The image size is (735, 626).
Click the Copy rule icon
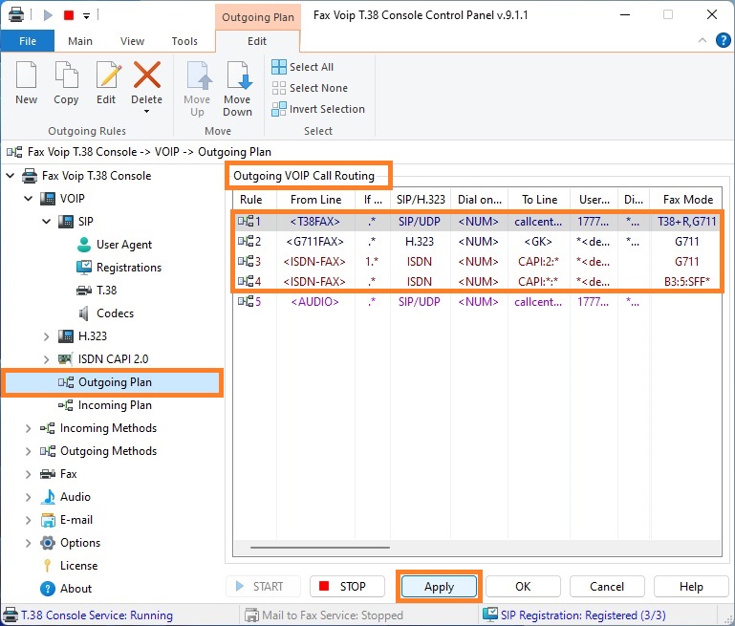tap(66, 75)
